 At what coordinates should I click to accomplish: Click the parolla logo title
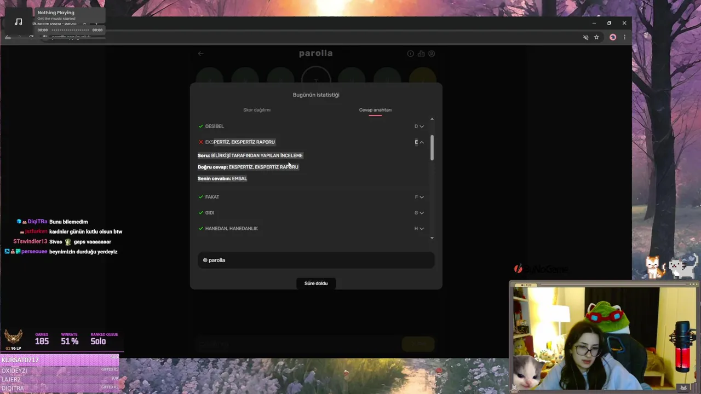316,53
